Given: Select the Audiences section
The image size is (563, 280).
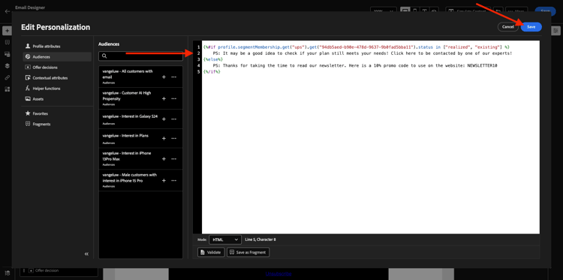Looking at the screenshot, I should click(57, 57).
